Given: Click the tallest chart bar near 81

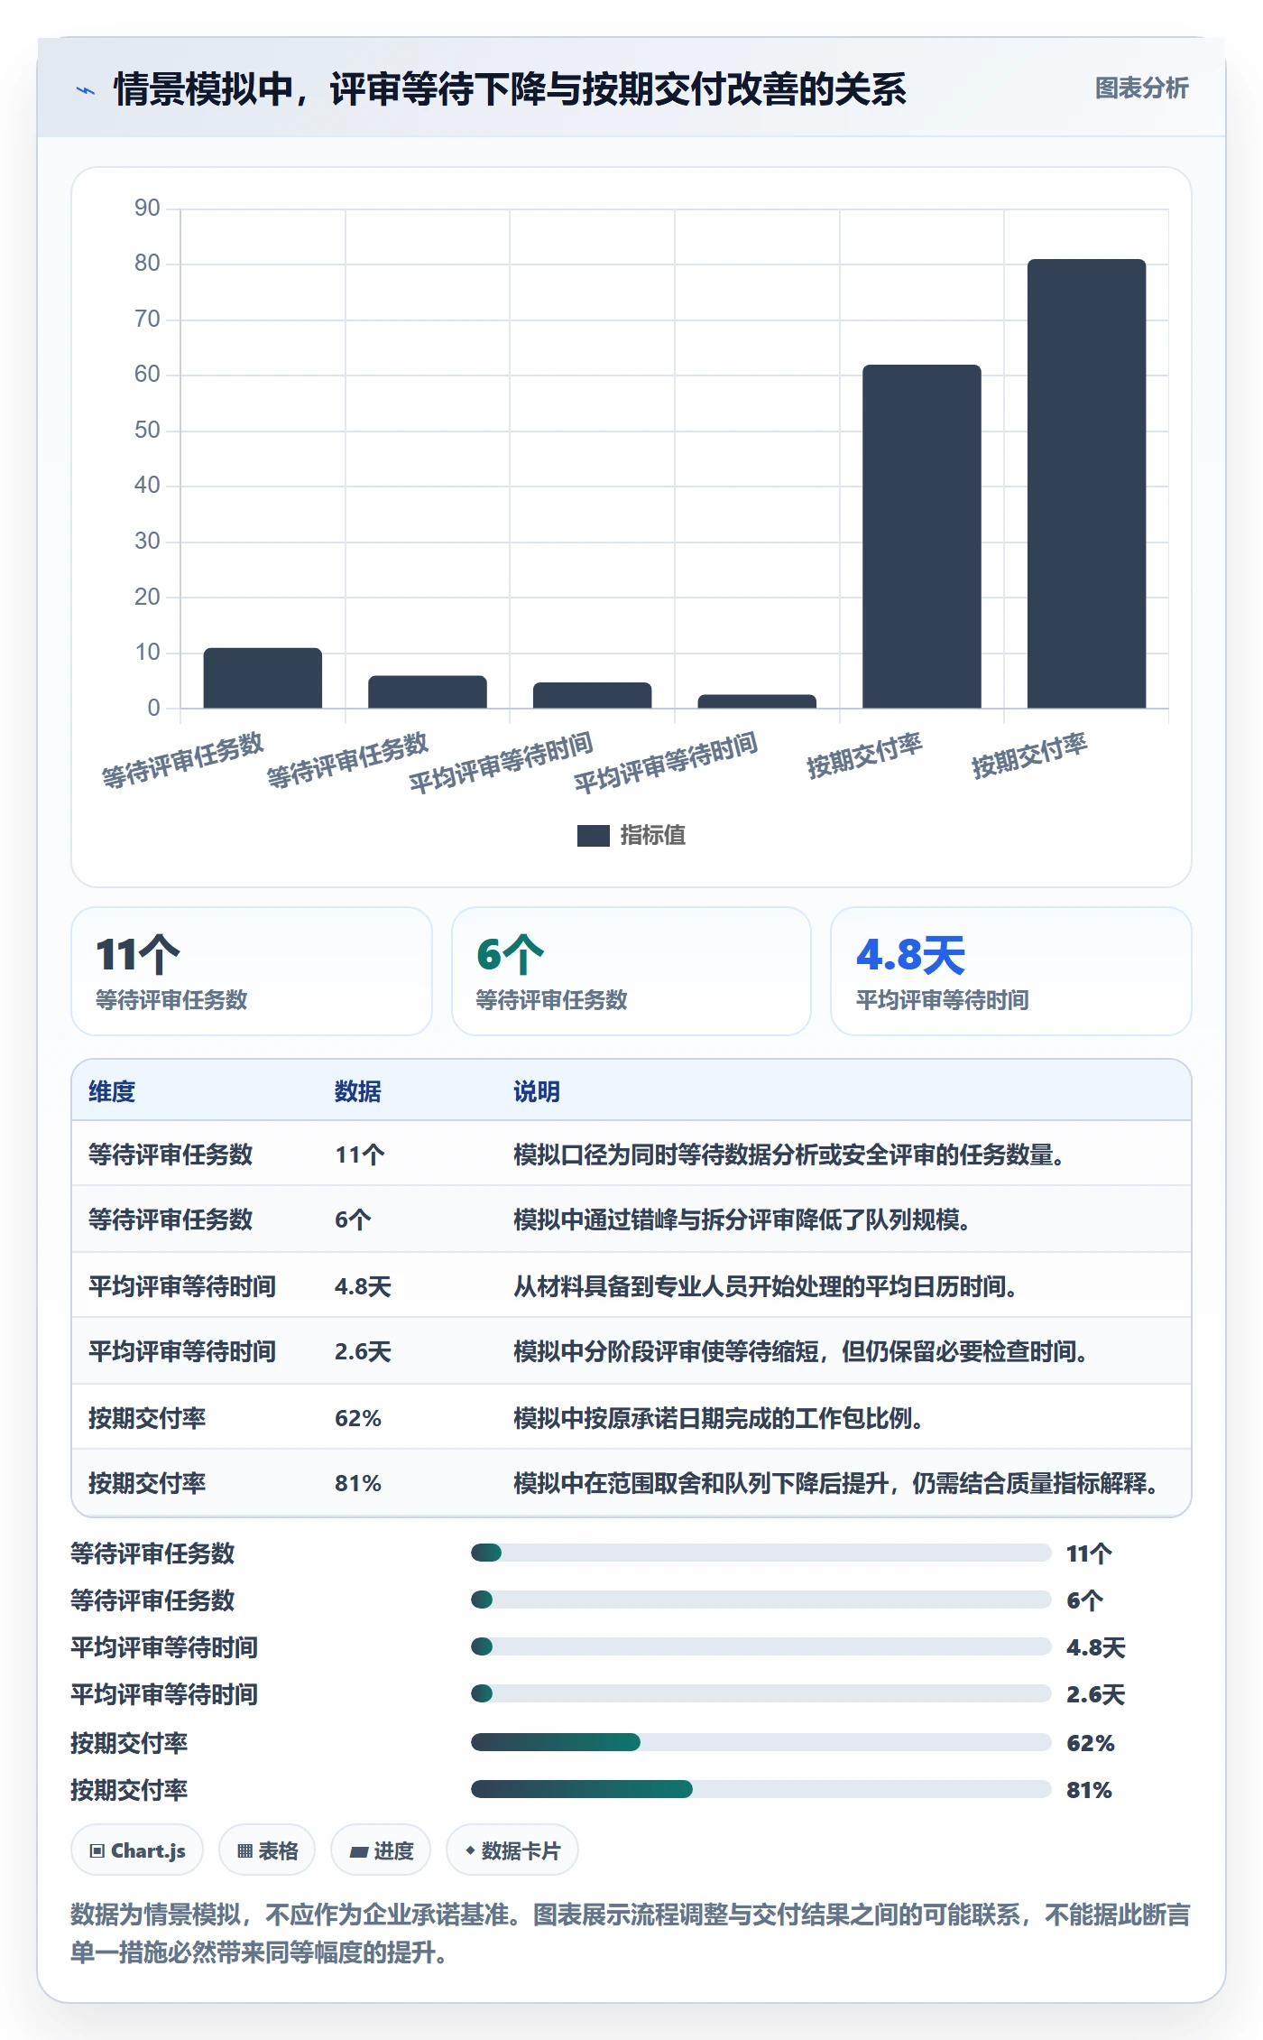Looking at the screenshot, I should click(x=1086, y=484).
